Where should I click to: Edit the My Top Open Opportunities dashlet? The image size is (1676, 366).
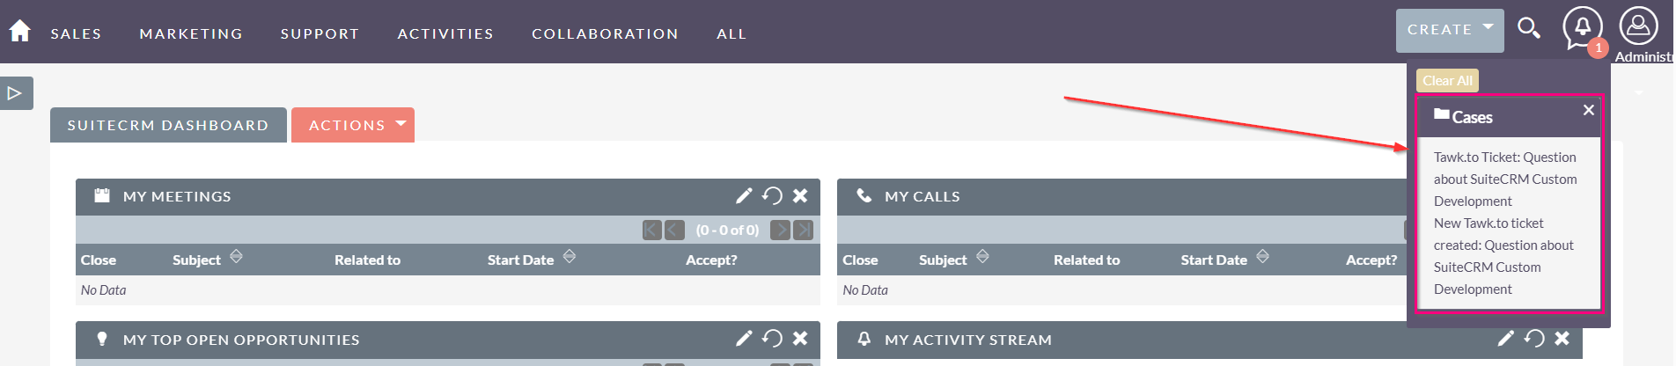(x=744, y=338)
